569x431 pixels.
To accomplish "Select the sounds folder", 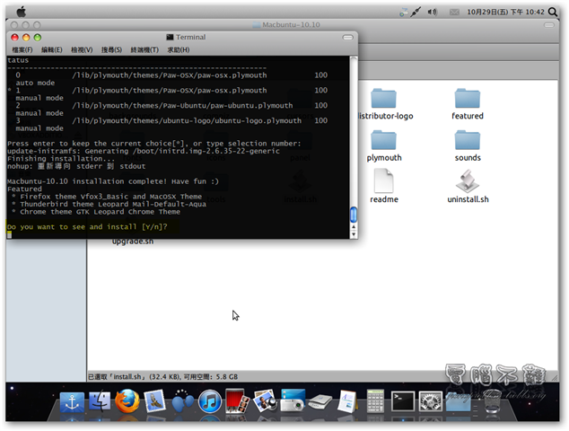I will [x=467, y=145].
